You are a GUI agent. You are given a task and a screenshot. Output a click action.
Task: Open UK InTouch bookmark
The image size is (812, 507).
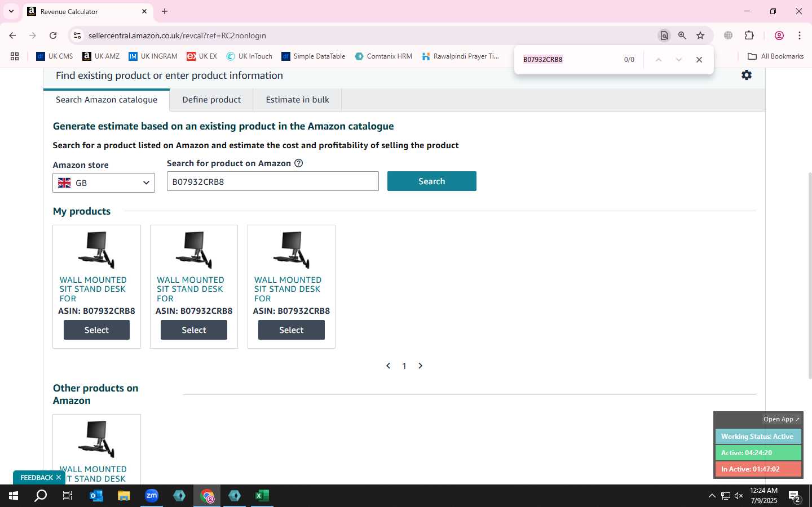(x=249, y=56)
